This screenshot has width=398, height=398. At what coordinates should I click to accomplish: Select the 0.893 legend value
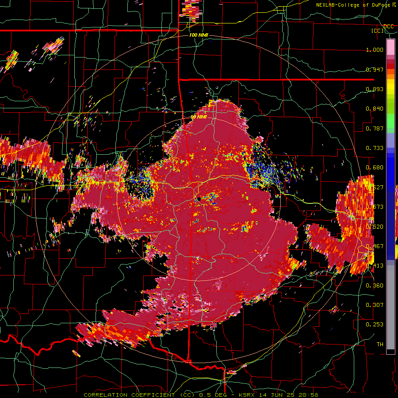[375, 89]
